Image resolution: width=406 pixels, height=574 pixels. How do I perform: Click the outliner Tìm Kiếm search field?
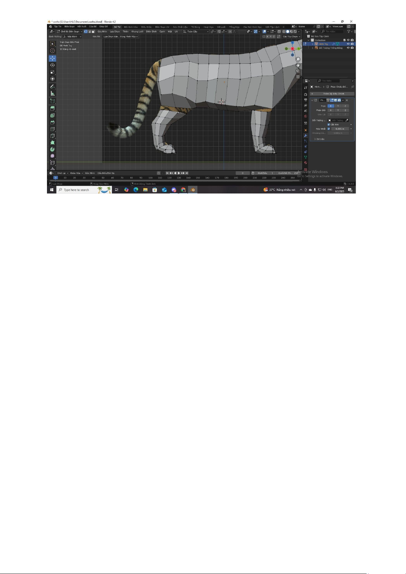point(332,32)
